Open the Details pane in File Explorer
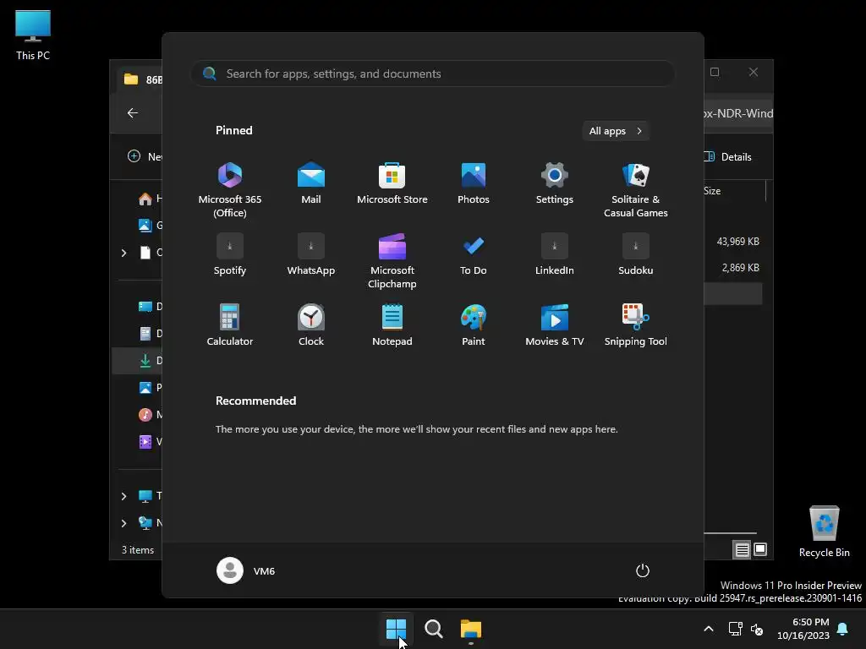The height and width of the screenshot is (649, 866). pos(727,156)
